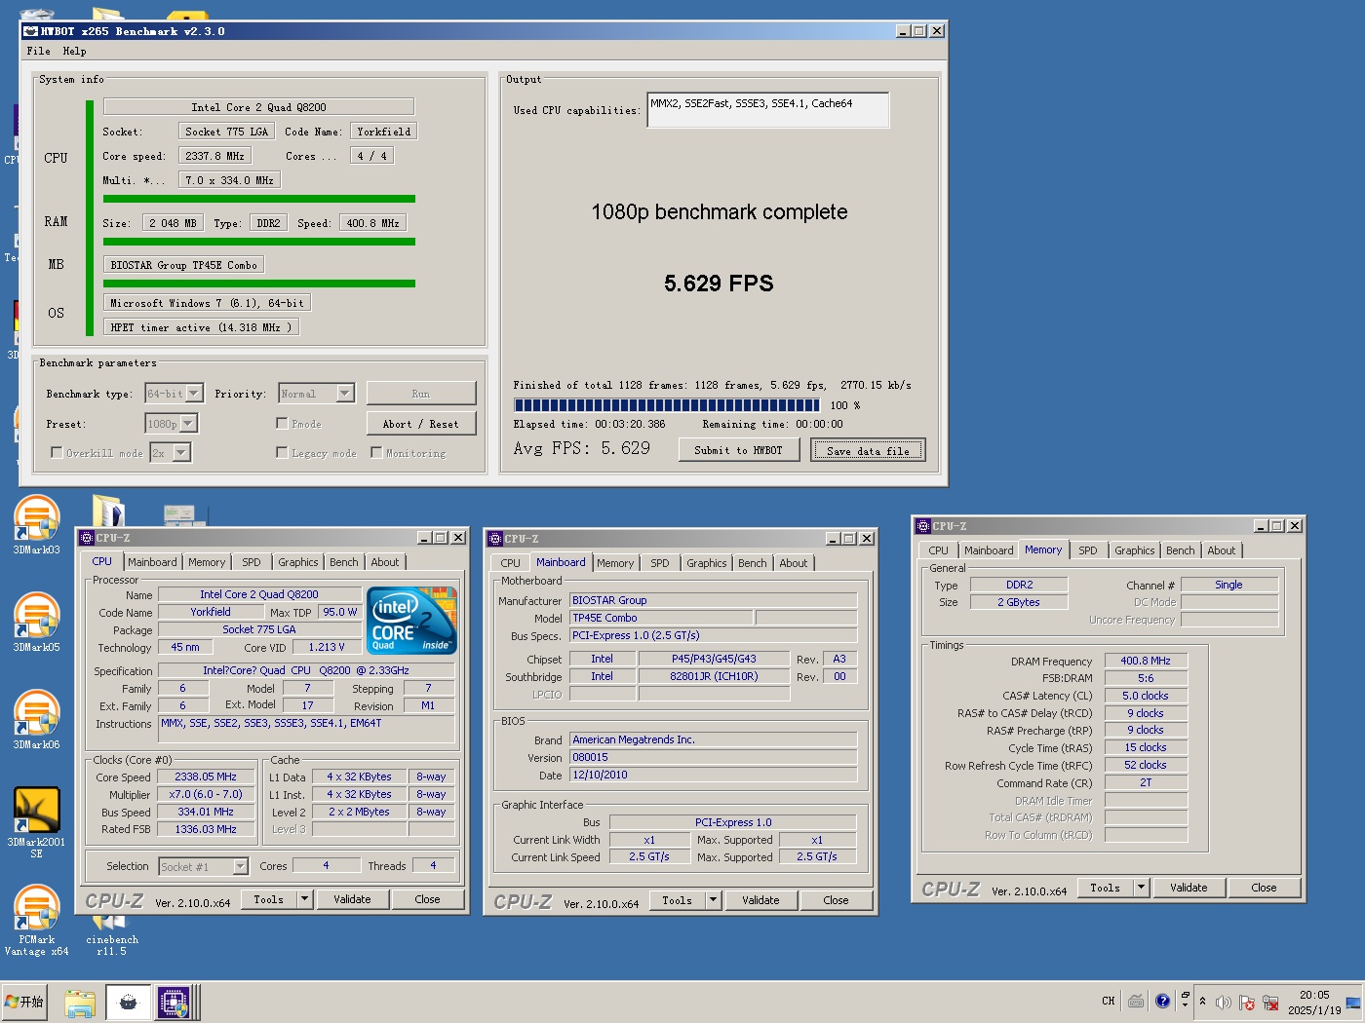Click the network status tray icon
1365x1023 pixels.
tap(1270, 1002)
